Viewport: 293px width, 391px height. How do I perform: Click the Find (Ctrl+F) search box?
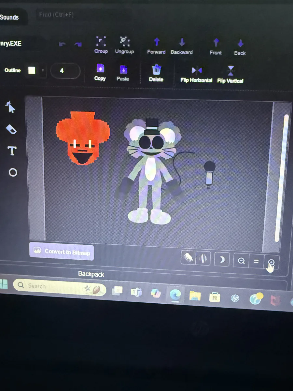[x=83, y=15]
